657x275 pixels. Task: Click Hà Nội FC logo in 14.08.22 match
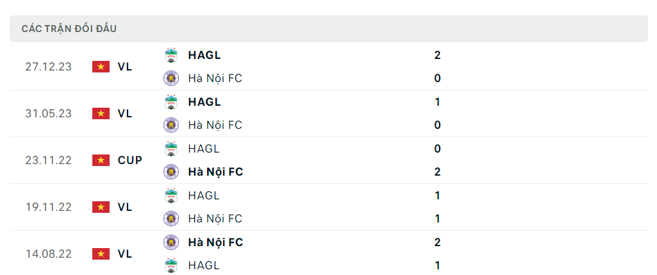pos(170,242)
